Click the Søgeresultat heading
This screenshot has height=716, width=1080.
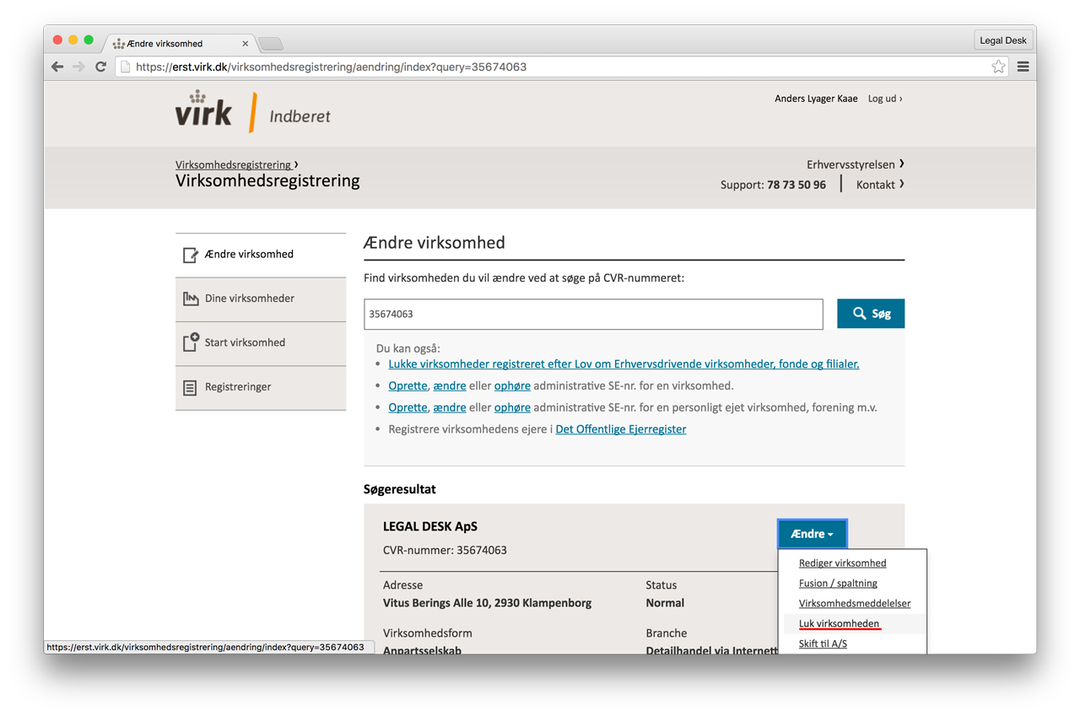pos(400,489)
